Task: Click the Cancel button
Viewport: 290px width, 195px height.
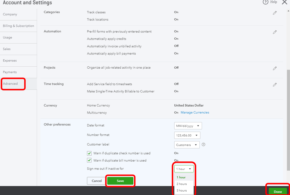Action: click(x=97, y=181)
